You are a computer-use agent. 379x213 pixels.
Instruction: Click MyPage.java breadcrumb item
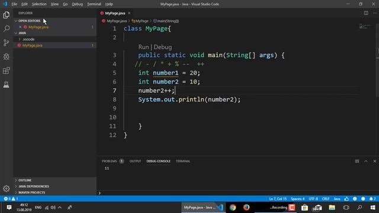pyautogui.click(x=114, y=21)
